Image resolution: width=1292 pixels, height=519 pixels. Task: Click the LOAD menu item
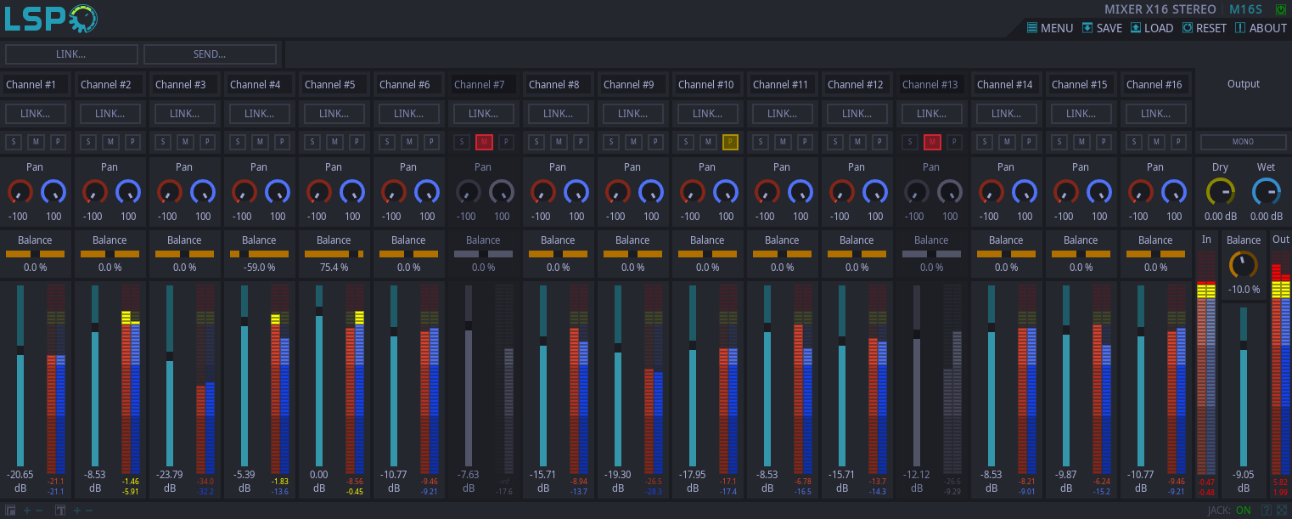[1151, 28]
